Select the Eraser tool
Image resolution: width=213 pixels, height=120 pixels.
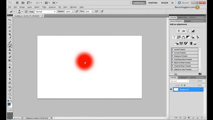point(10,57)
